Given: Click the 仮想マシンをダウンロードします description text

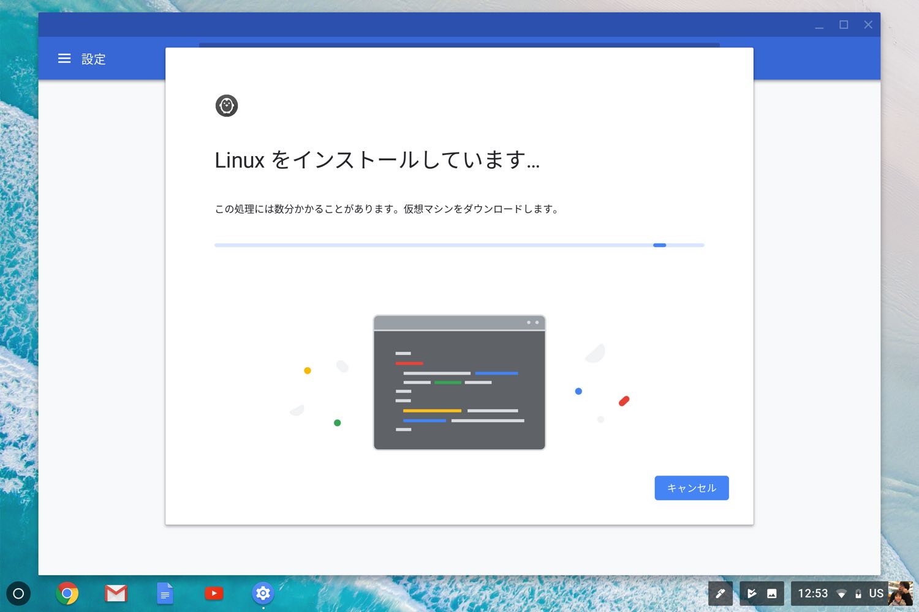Looking at the screenshot, I should (x=481, y=209).
